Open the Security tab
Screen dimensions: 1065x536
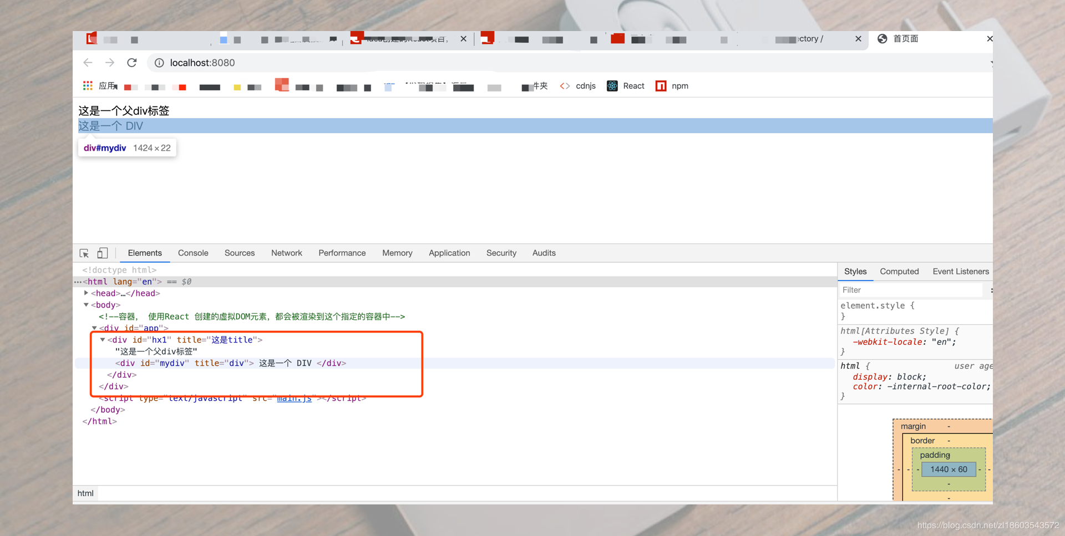click(x=501, y=253)
